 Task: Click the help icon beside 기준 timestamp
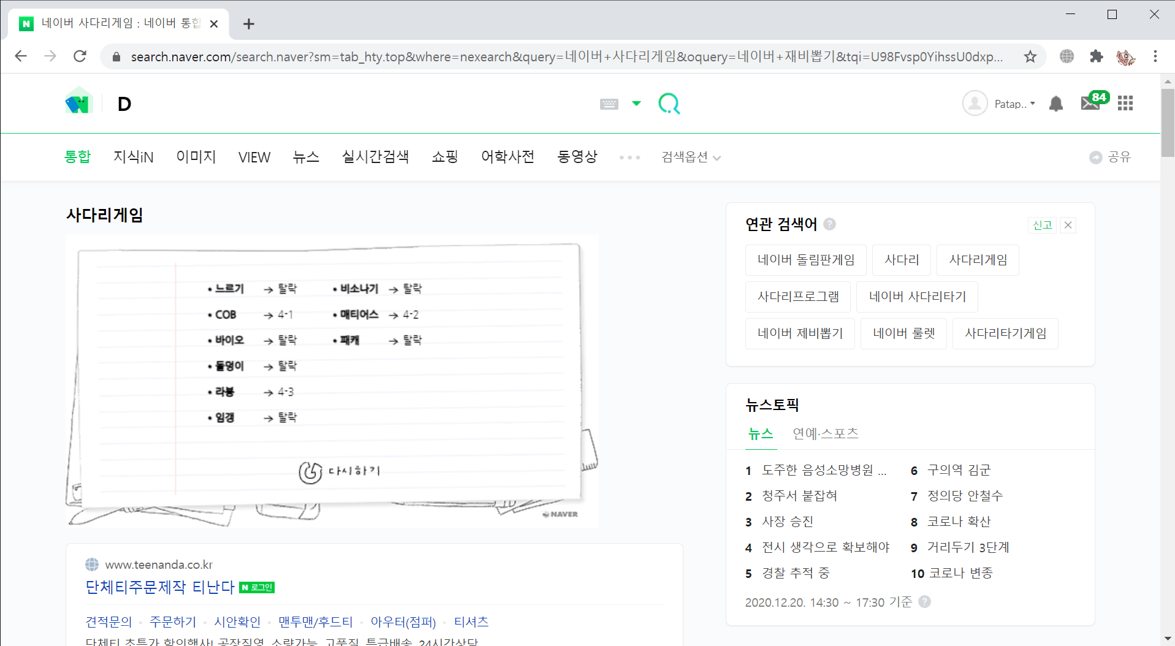tap(925, 602)
